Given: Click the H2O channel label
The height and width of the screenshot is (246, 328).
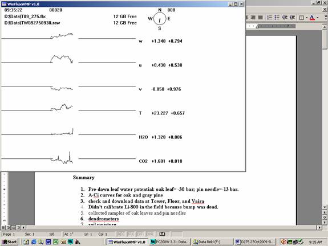Looking at the screenshot, I should (143, 137).
